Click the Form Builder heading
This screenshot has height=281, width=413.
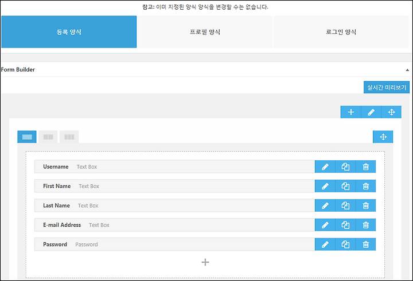pos(18,70)
